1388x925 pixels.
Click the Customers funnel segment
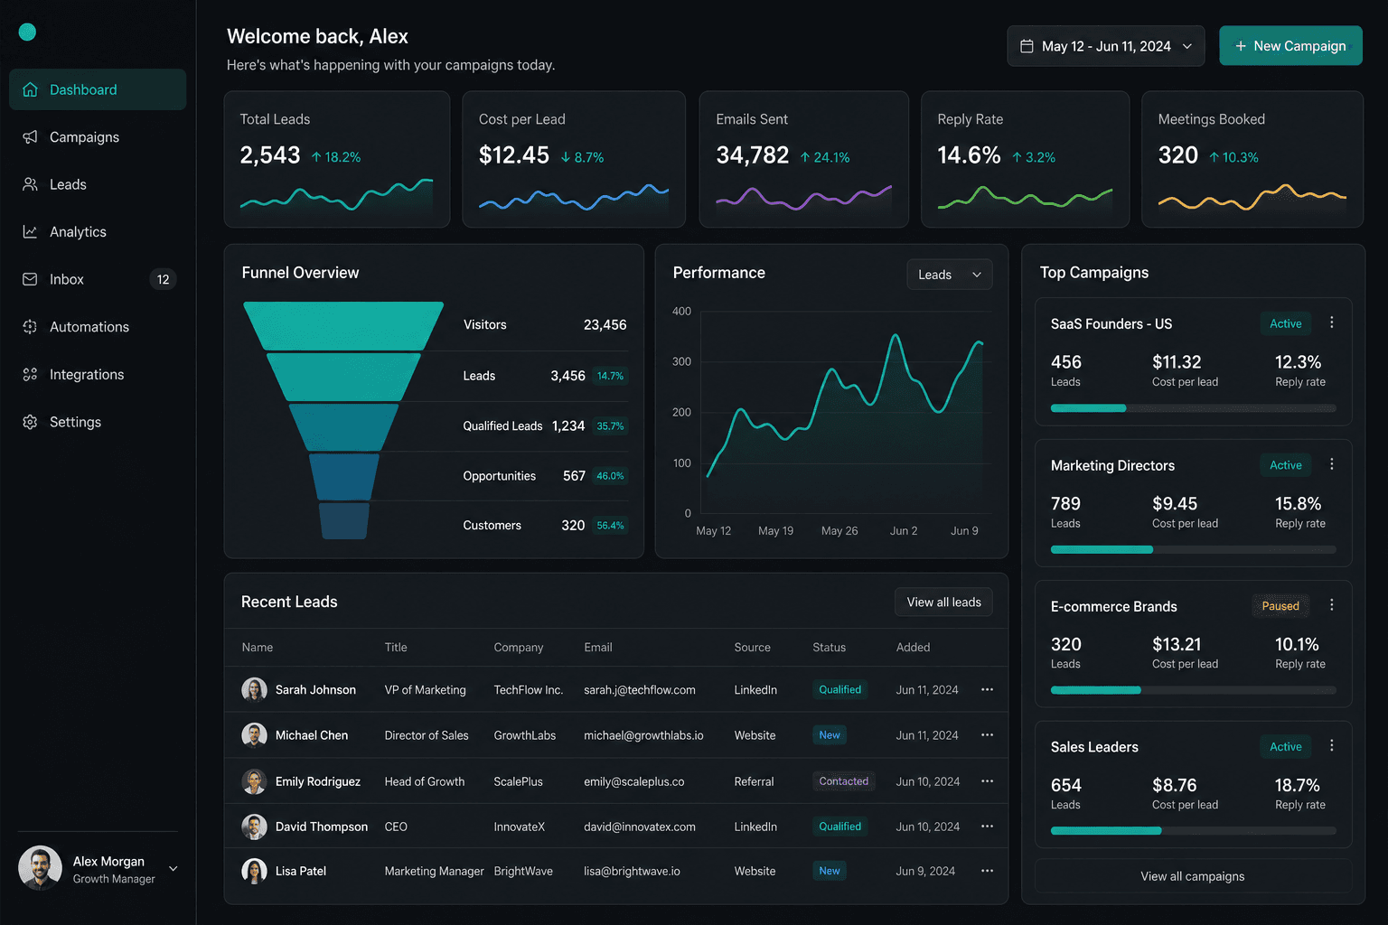[343, 521]
